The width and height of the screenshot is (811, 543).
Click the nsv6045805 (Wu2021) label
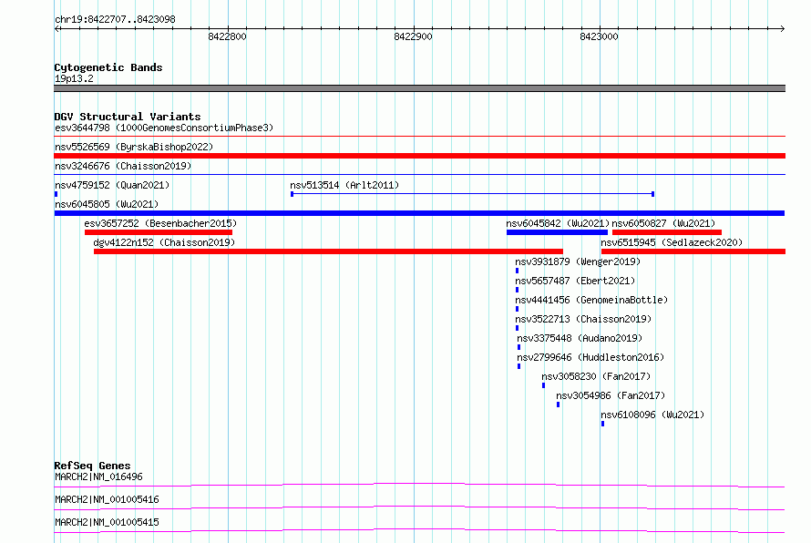(x=107, y=204)
